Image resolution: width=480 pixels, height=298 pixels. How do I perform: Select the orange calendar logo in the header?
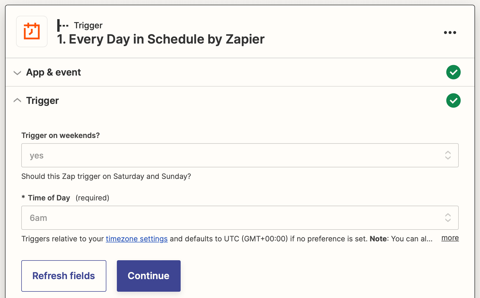coord(32,31)
